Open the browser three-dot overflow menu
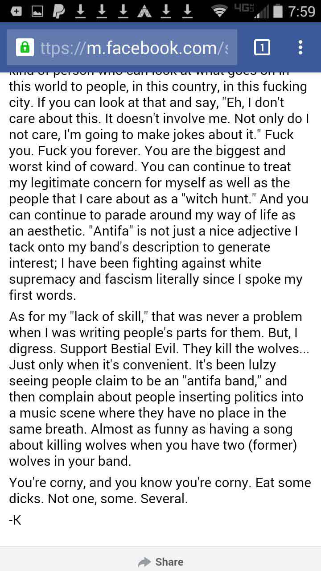The image size is (321, 571). tap(300, 47)
